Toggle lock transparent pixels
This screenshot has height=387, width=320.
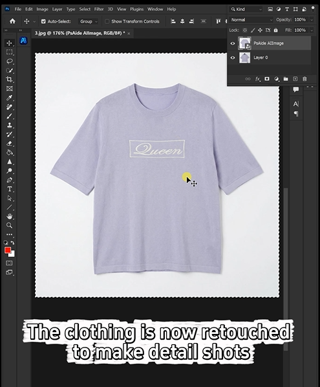245,30
